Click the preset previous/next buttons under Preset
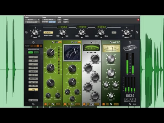 [45, 22]
